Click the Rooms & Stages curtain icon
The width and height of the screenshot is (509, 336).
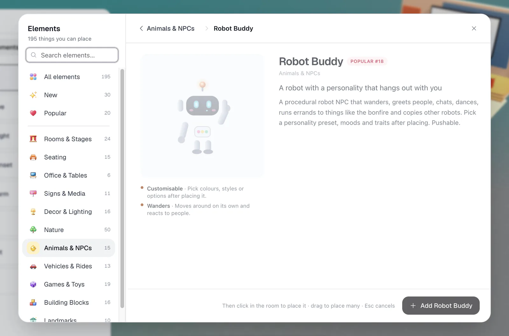point(33,139)
